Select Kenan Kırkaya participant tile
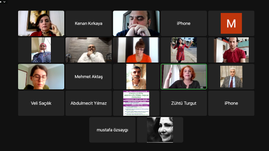This screenshot has height=151, width=269. click(x=88, y=23)
